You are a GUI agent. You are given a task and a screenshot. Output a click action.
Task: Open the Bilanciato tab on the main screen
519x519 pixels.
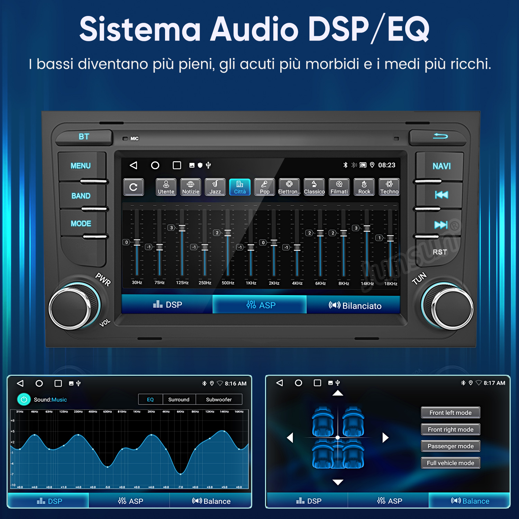click(353, 305)
